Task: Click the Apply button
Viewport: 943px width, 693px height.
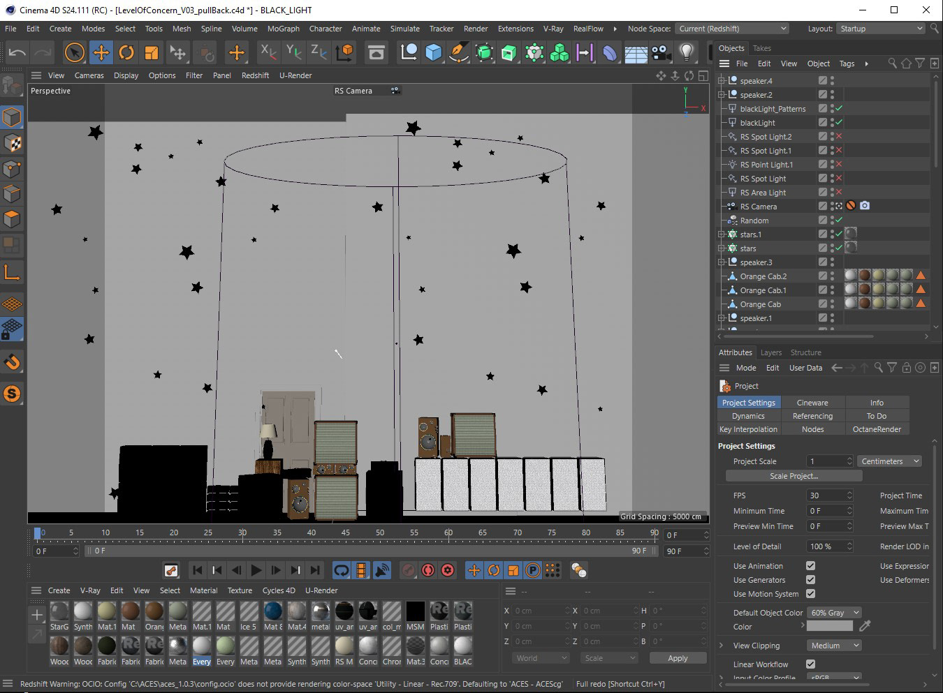Action: (678, 658)
